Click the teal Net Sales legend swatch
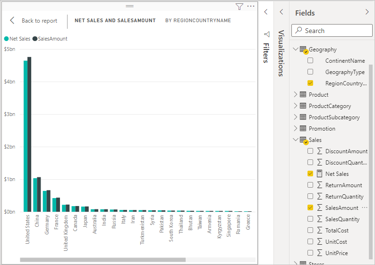Viewport: 375px width, 265px height. pyautogui.click(x=7, y=39)
